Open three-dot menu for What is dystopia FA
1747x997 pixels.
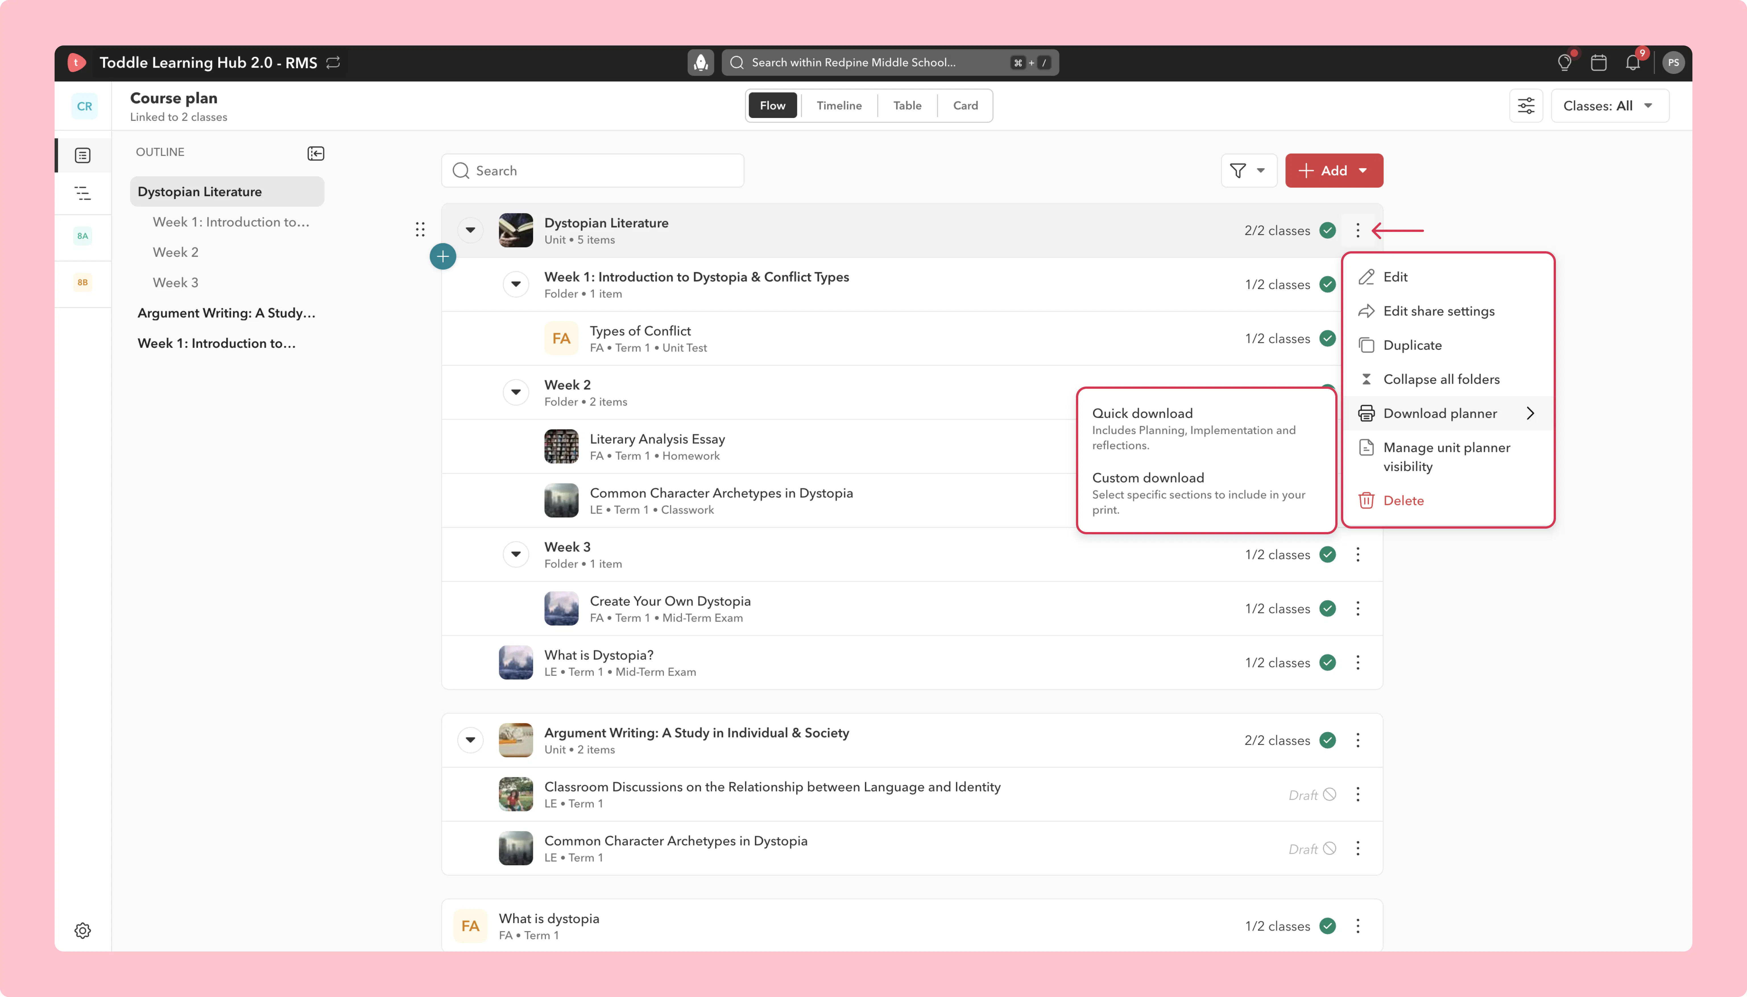tap(1358, 927)
